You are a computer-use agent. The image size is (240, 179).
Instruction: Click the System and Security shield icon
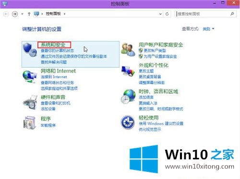coord(30,50)
